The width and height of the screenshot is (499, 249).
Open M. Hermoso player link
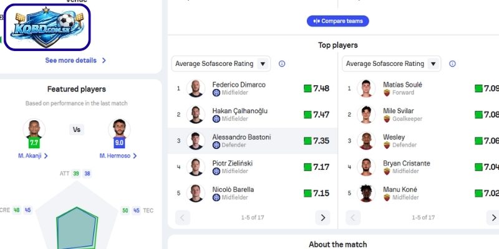point(117,156)
